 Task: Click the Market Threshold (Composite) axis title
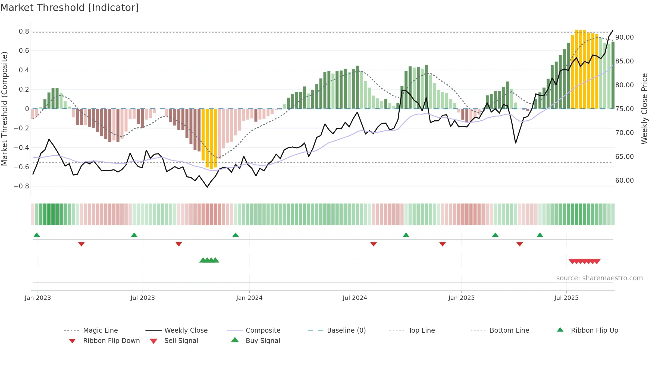(x=4, y=109)
